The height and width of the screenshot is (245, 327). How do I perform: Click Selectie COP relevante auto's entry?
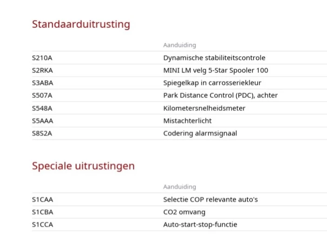(210, 200)
